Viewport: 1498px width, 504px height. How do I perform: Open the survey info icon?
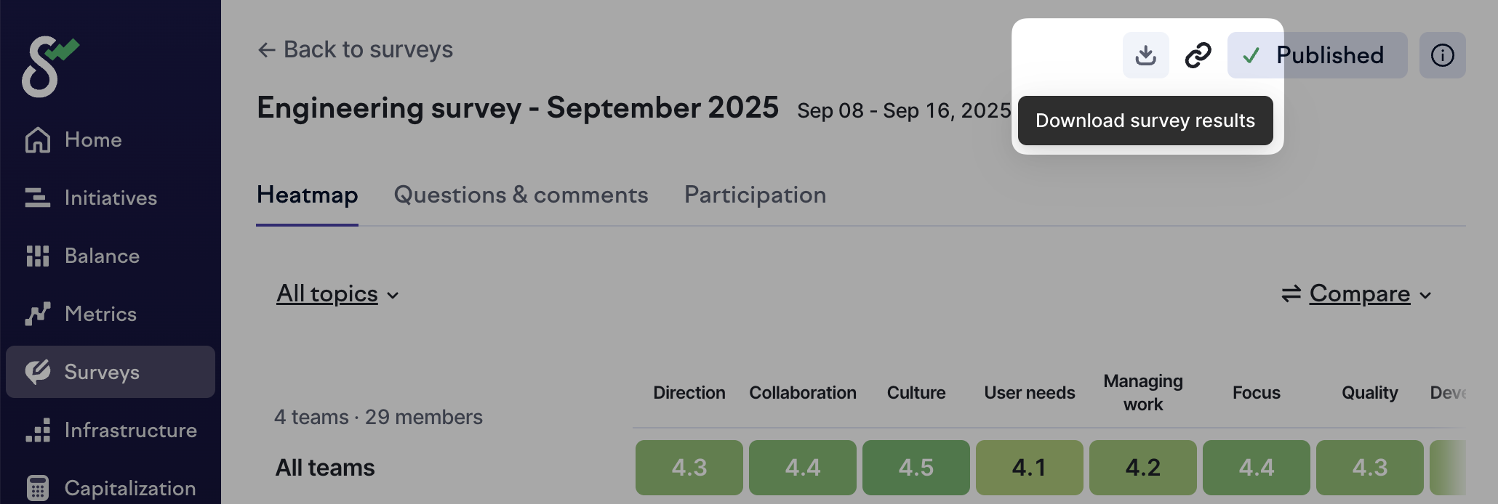1442,55
